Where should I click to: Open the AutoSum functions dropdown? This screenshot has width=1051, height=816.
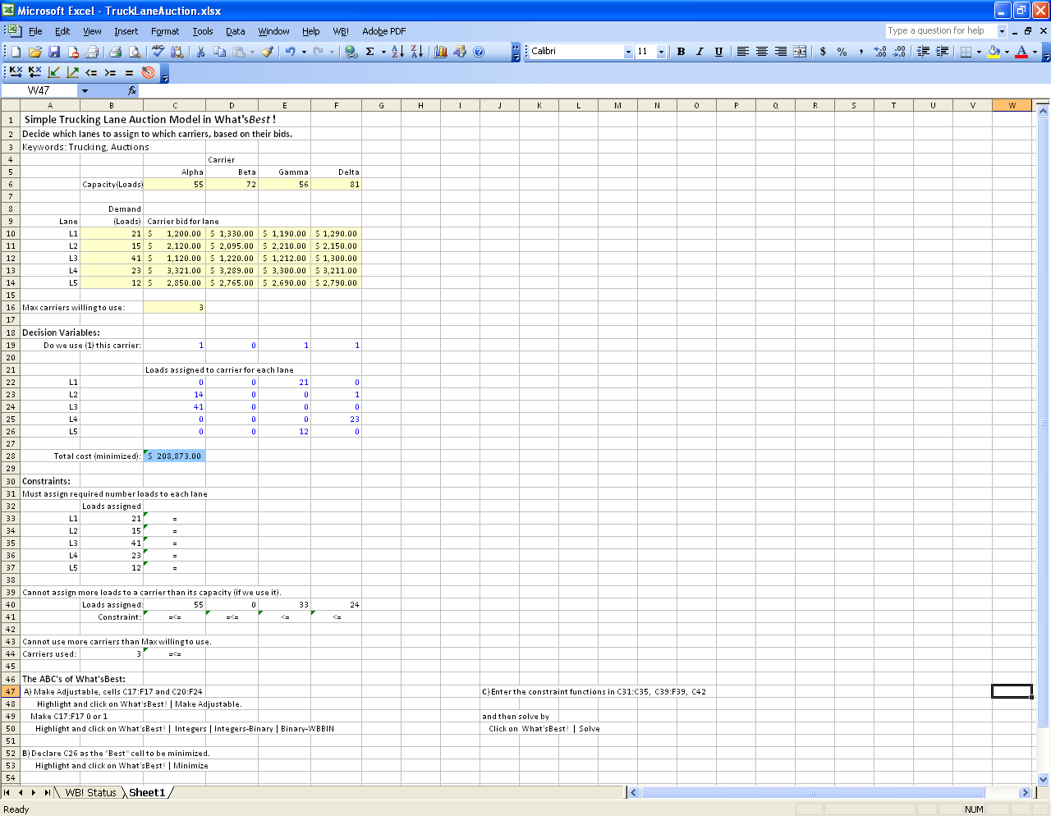383,52
